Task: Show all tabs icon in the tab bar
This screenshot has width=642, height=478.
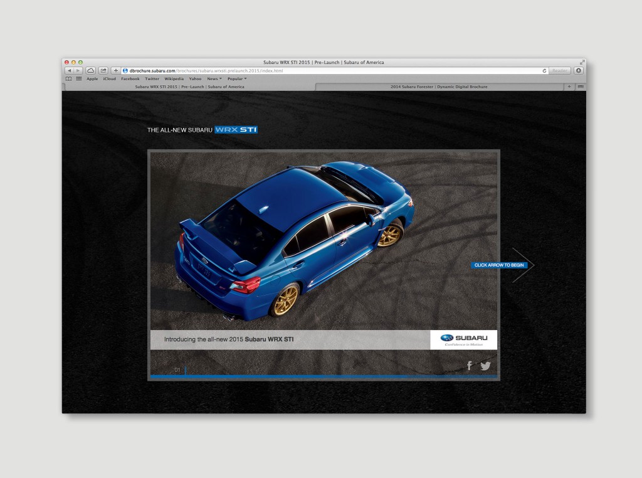Action: (x=580, y=87)
